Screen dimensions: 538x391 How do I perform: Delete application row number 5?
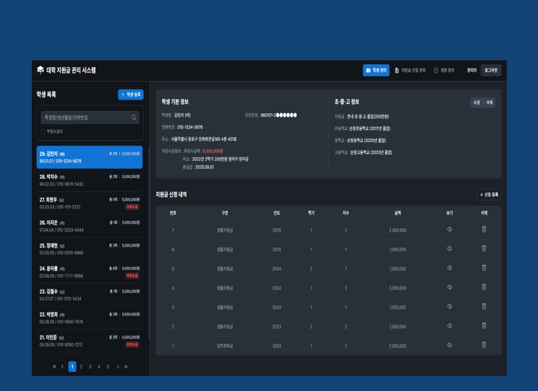pos(484,268)
